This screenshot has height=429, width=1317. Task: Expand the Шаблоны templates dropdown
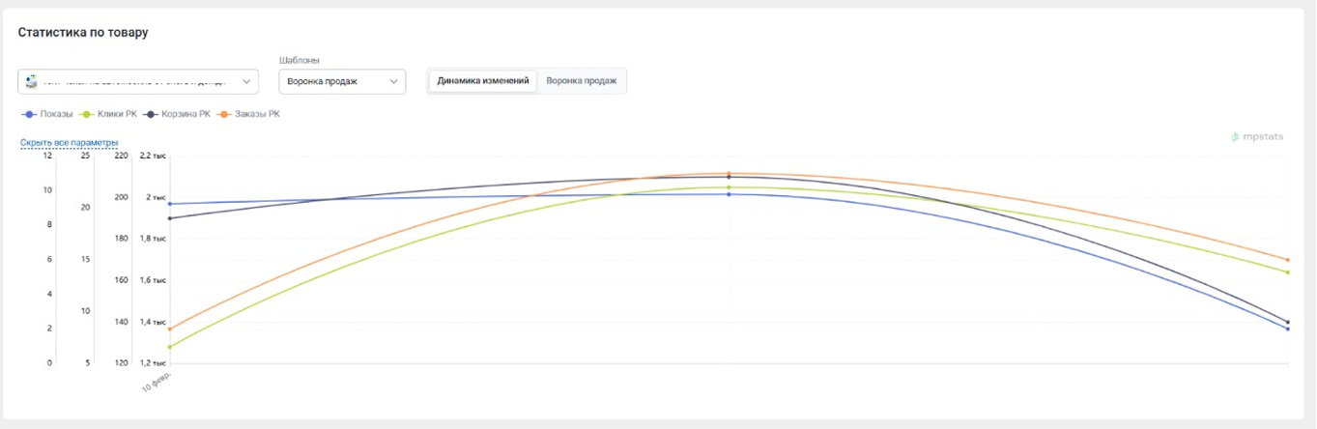pyautogui.click(x=341, y=81)
